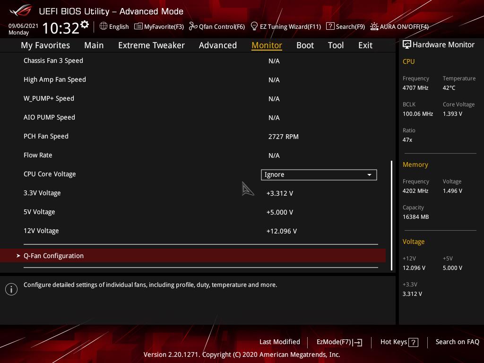Click the 10:32 clock display
The height and width of the screenshot is (363, 484).
pos(61,28)
